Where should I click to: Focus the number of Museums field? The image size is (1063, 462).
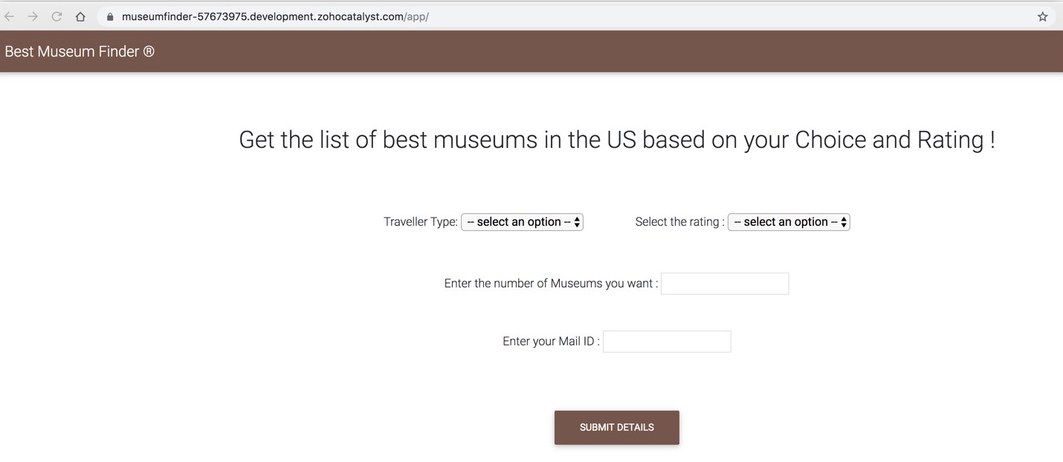(x=725, y=284)
